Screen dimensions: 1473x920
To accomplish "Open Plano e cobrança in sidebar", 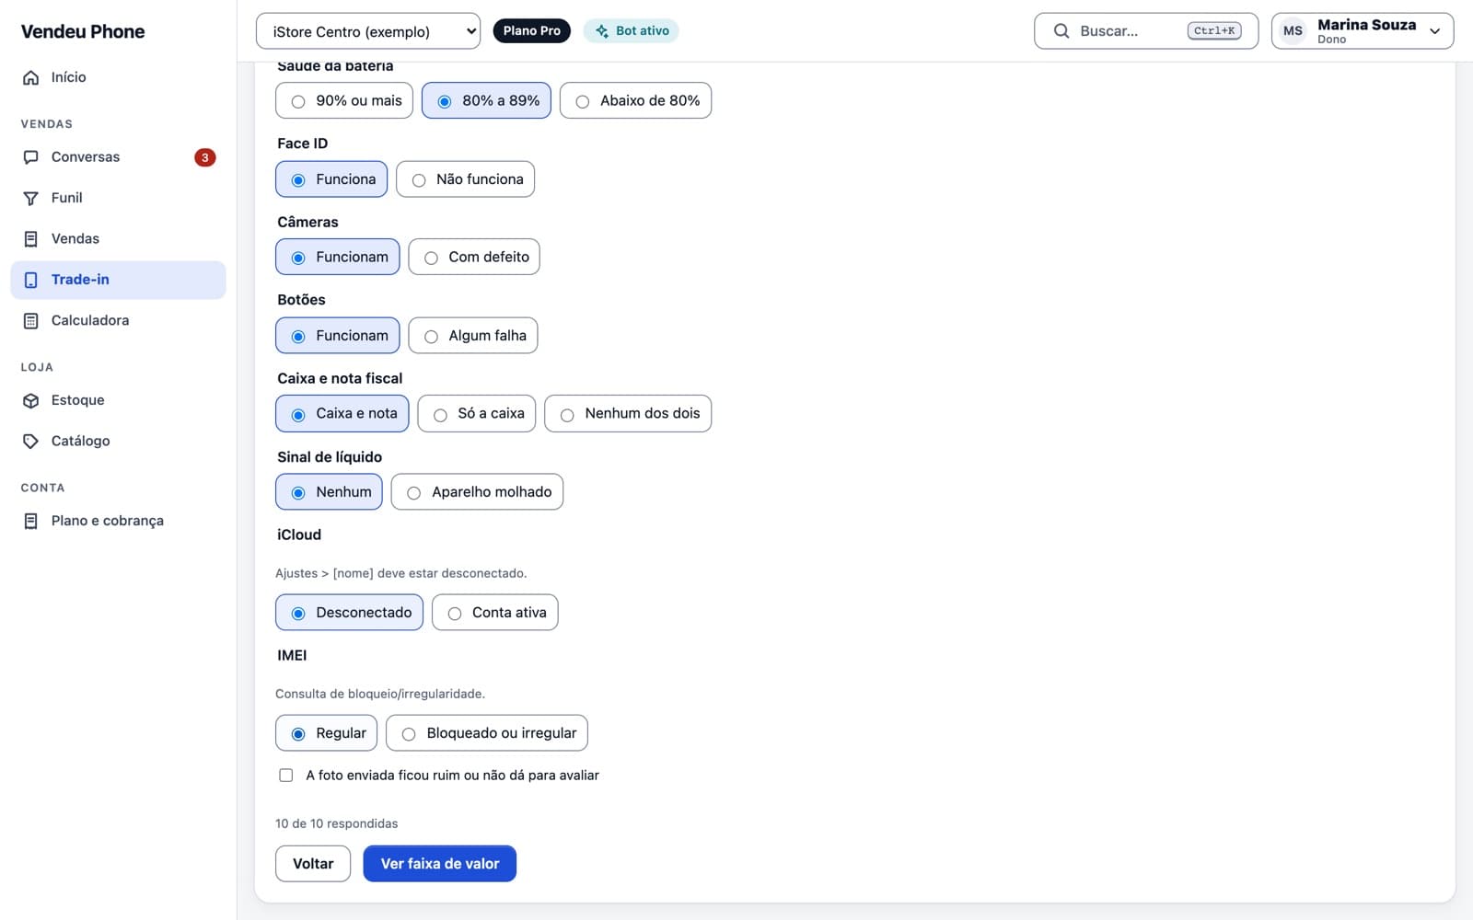I will click(118, 521).
